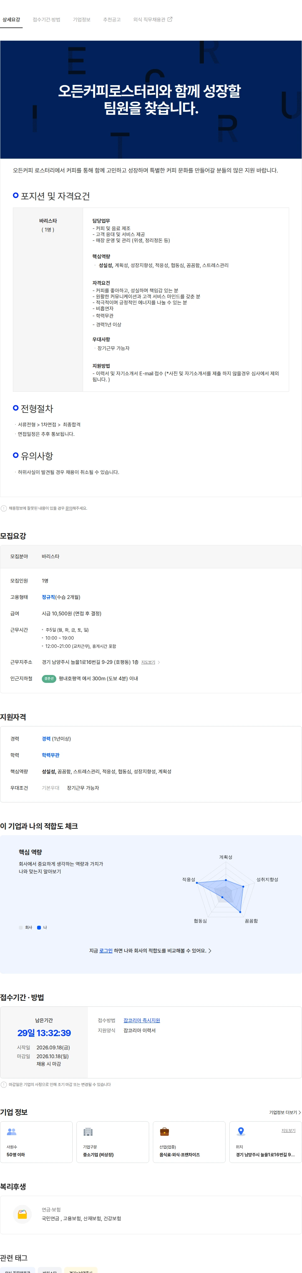Click the 회사 legend swatch
Screen dimensions: 302x1273
pos(21,928)
